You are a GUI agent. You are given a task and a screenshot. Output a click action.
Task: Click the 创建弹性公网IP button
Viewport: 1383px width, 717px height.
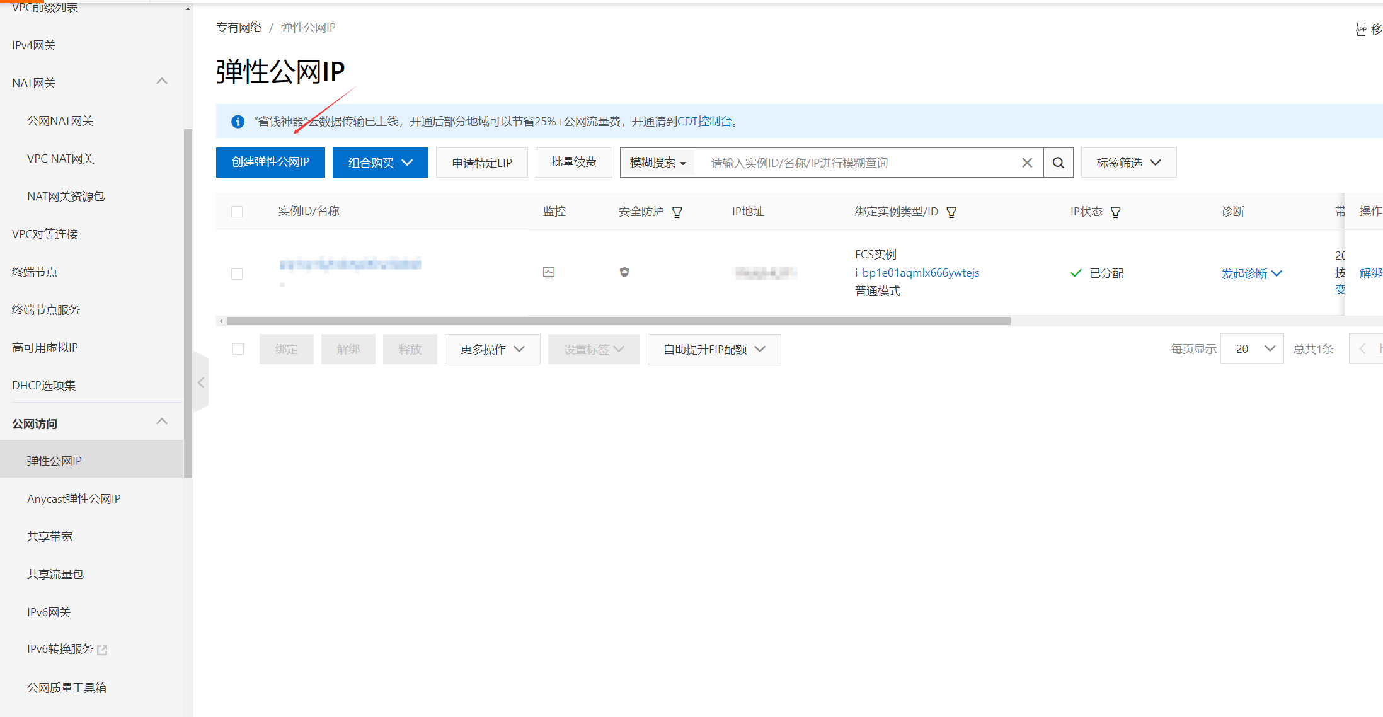click(x=270, y=163)
